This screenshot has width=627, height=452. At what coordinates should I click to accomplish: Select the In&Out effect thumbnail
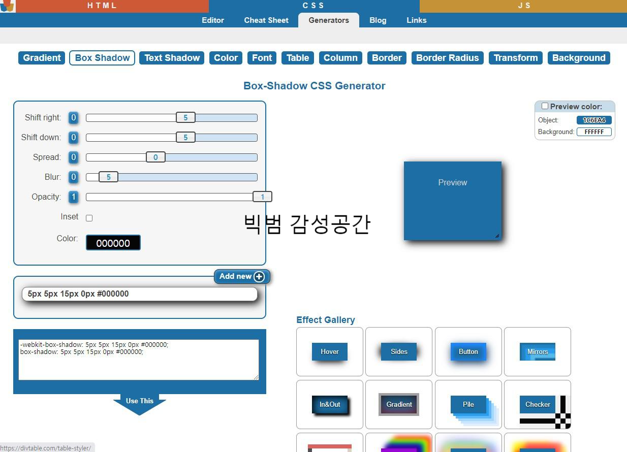[x=330, y=404]
